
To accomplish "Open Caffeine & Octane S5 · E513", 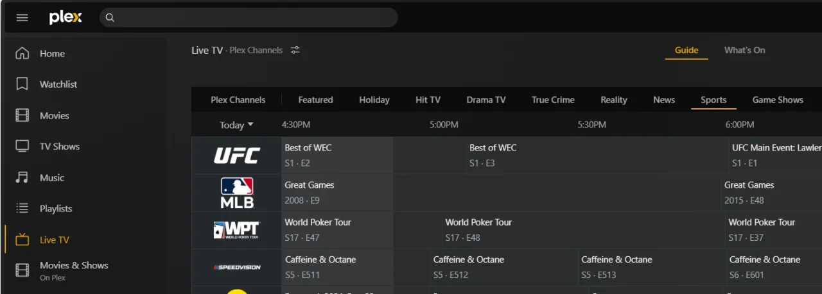I will [x=652, y=267].
